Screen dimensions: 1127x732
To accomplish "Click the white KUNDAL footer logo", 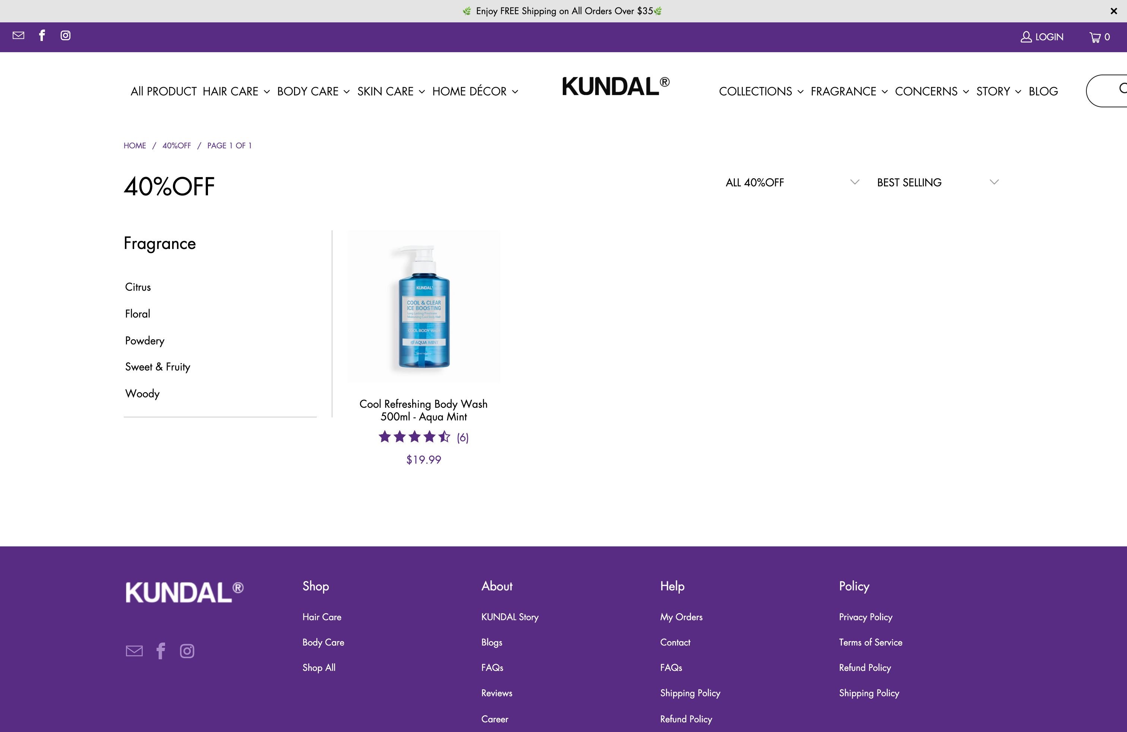I will (185, 592).
